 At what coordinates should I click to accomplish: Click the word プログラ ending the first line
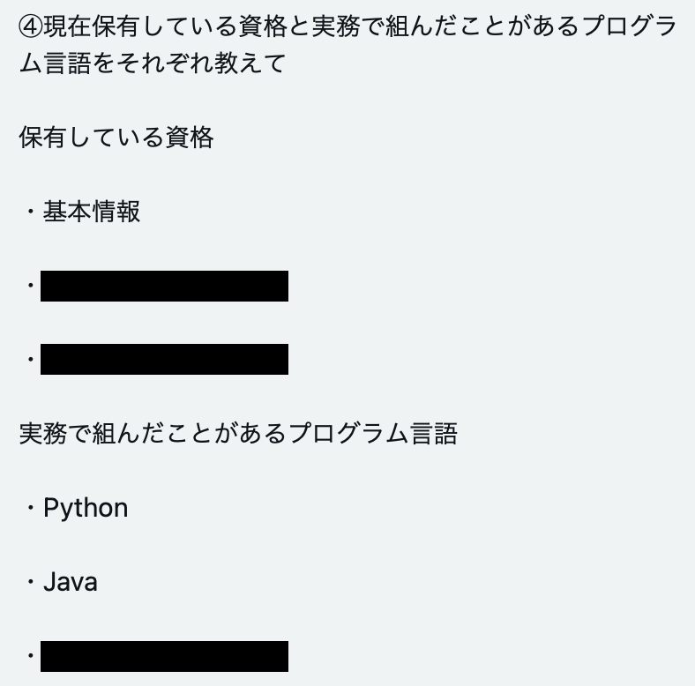(x=630, y=26)
